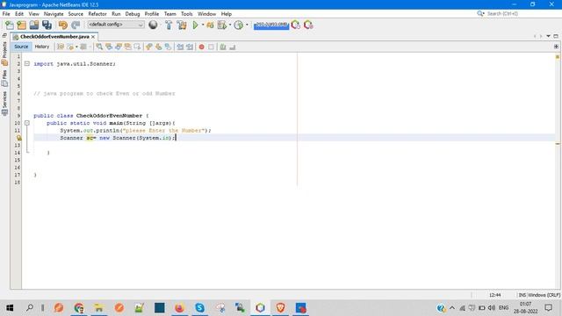Image resolution: width=562 pixels, height=316 pixels.
Task: Run the project with green play icon
Action: click(x=195, y=25)
